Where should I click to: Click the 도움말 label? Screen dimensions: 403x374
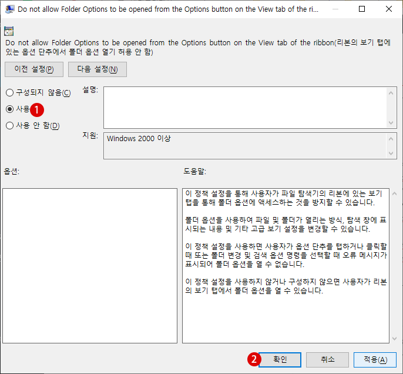click(x=194, y=171)
